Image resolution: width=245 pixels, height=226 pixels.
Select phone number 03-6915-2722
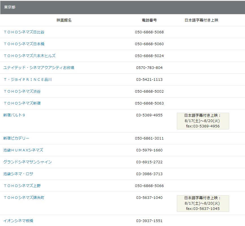tap(149, 162)
